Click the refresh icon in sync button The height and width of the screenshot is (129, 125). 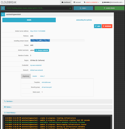coord(96,26)
